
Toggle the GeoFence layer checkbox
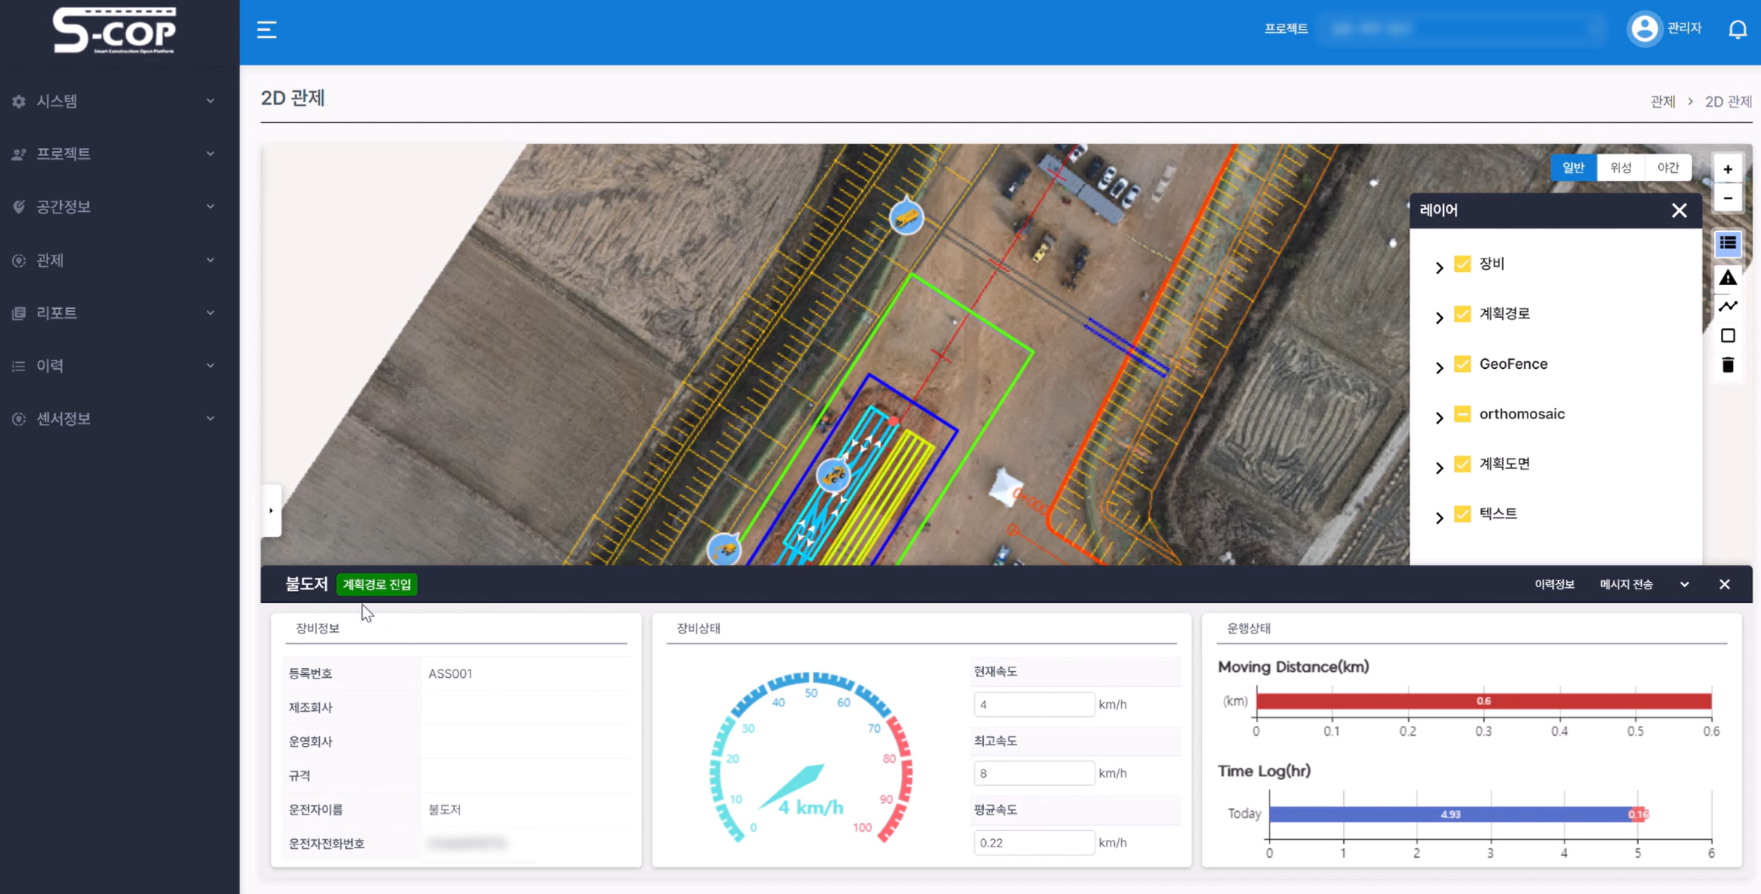(1462, 364)
